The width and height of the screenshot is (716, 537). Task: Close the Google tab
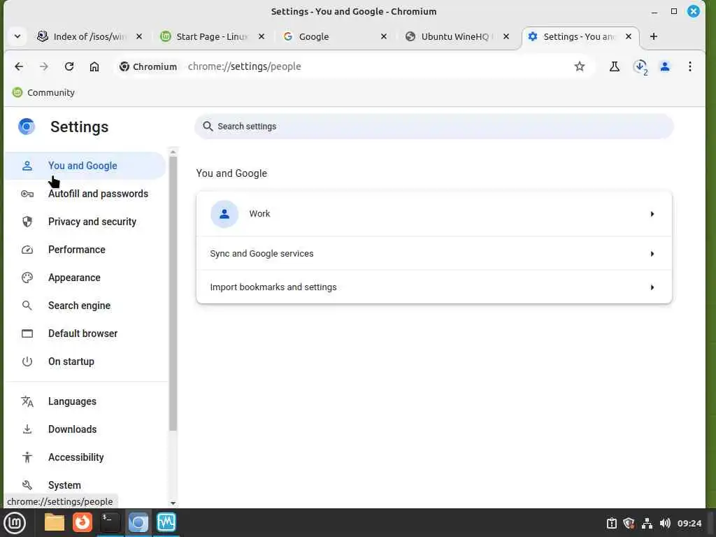pyautogui.click(x=384, y=36)
